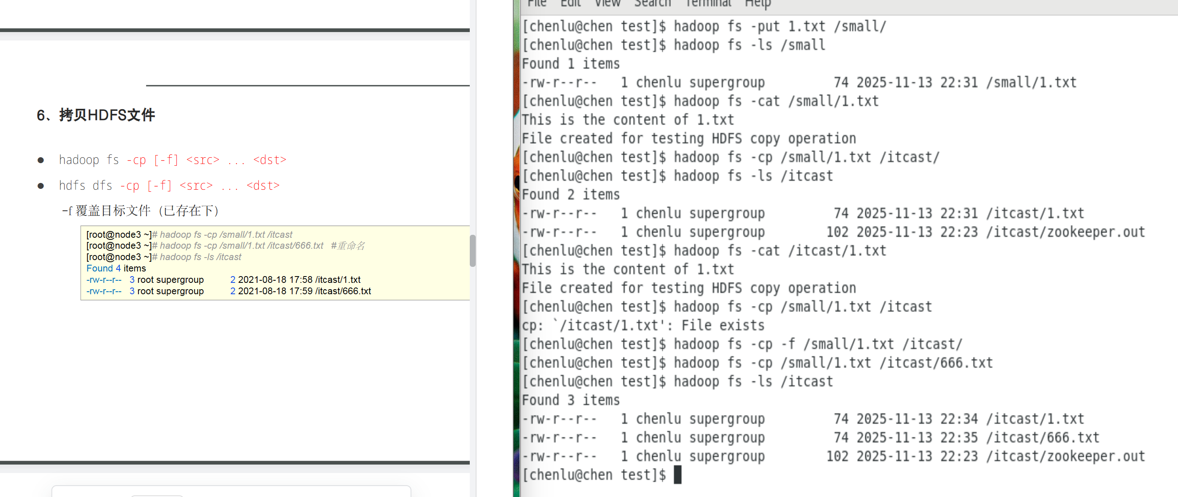Image resolution: width=1178 pixels, height=497 pixels.
Task: Click the terminal cursor at the last prompt
Action: pyautogui.click(x=677, y=475)
